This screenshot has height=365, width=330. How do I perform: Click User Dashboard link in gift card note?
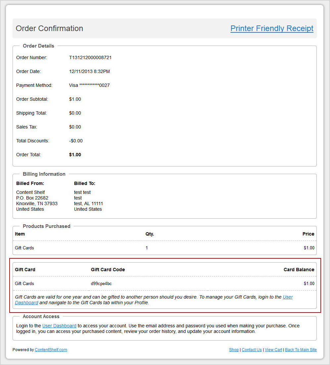pyautogui.click(x=287, y=297)
